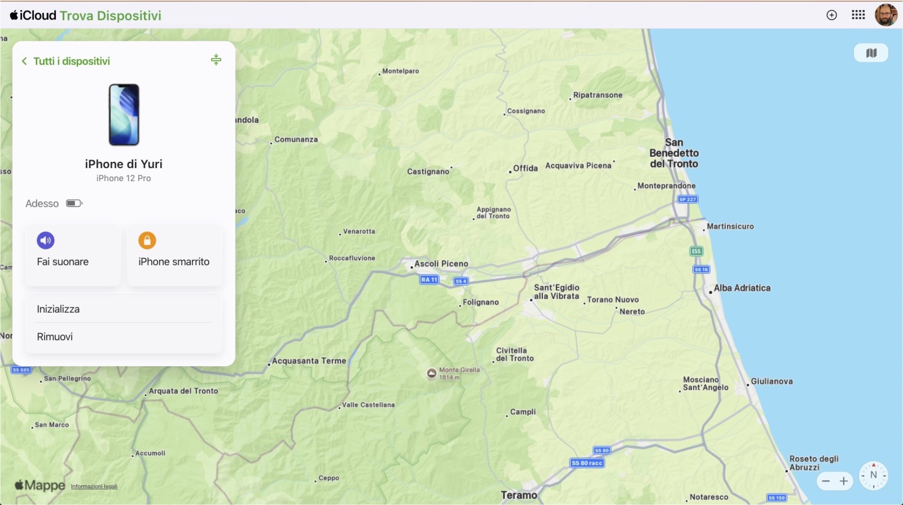Collapse the device panel with the collapse icon
Screen dimensions: 903x505
point(216,60)
